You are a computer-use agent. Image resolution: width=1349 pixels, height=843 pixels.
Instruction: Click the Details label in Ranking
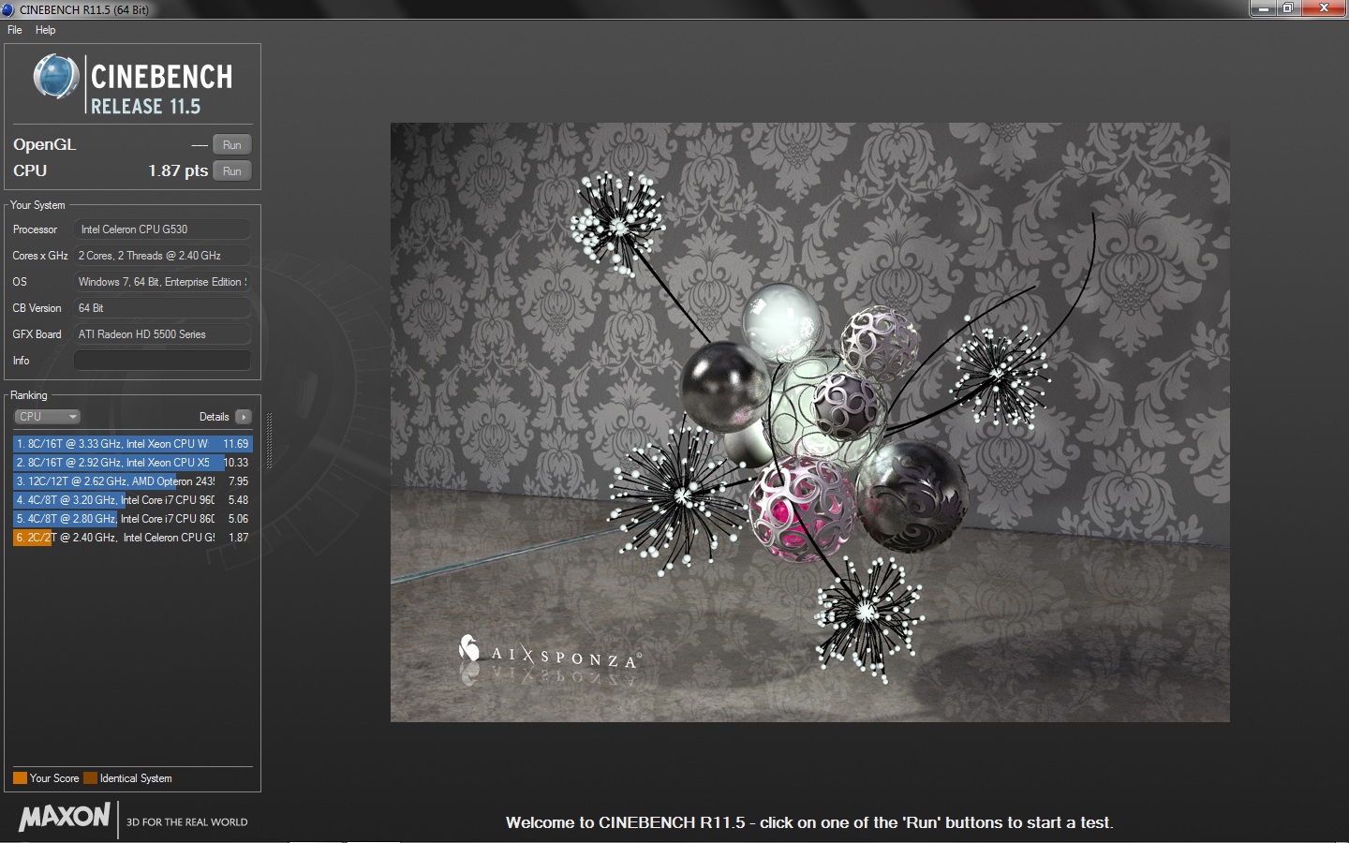coord(214,417)
